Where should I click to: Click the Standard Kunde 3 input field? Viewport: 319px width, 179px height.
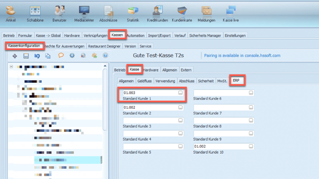[x=153, y=121]
